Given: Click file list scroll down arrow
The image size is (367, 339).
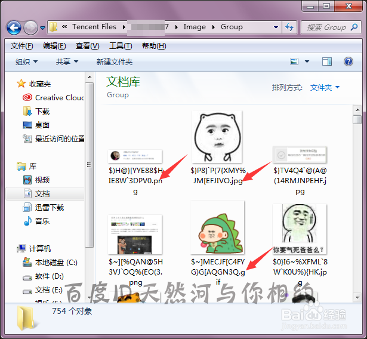Looking at the screenshot, I should pyautogui.click(x=357, y=297).
